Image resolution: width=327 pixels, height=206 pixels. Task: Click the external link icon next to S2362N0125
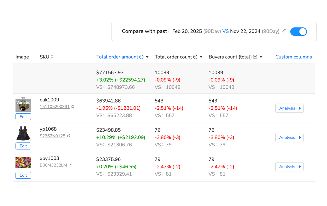pyautogui.click(x=69, y=135)
